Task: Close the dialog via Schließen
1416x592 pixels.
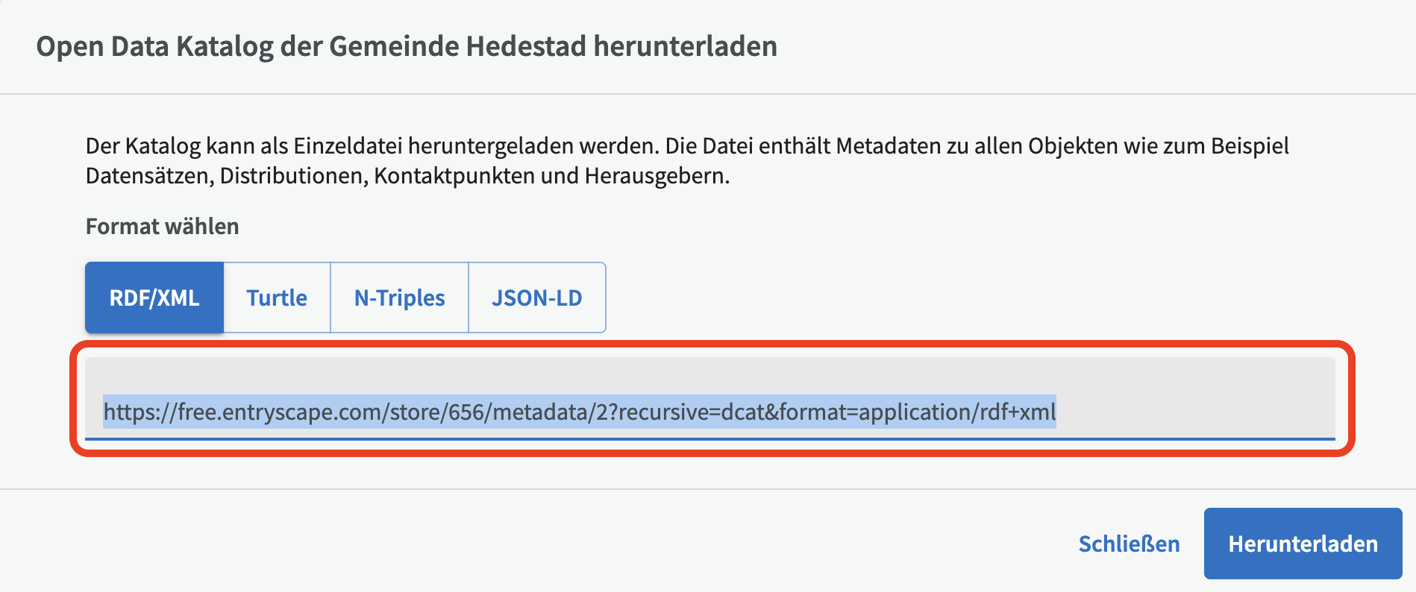Action: pyautogui.click(x=1129, y=544)
